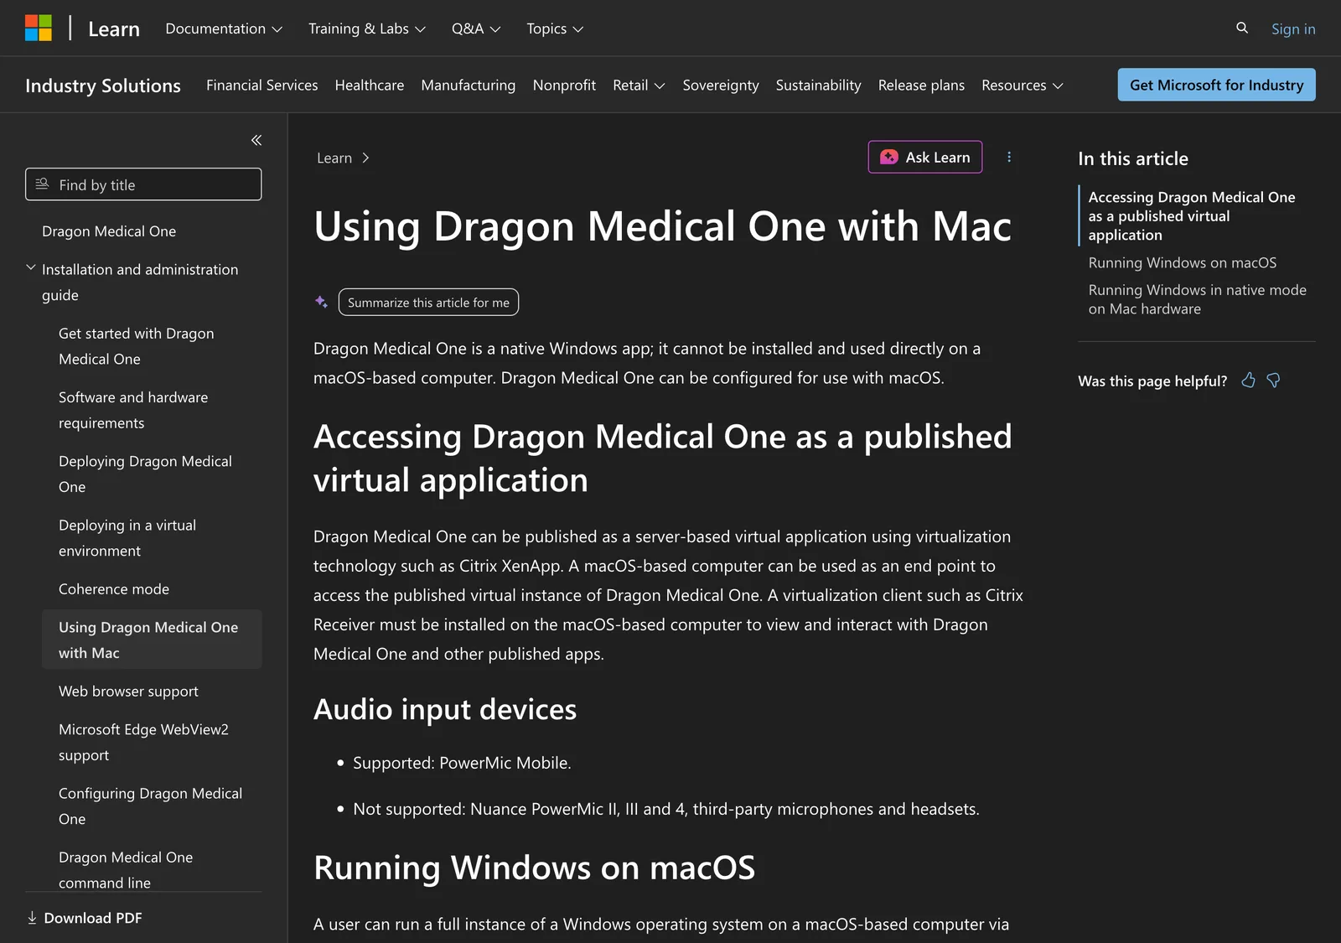Screen dimensions: 1341x943
Task: Open the search magnifier icon
Action: coord(1242,28)
